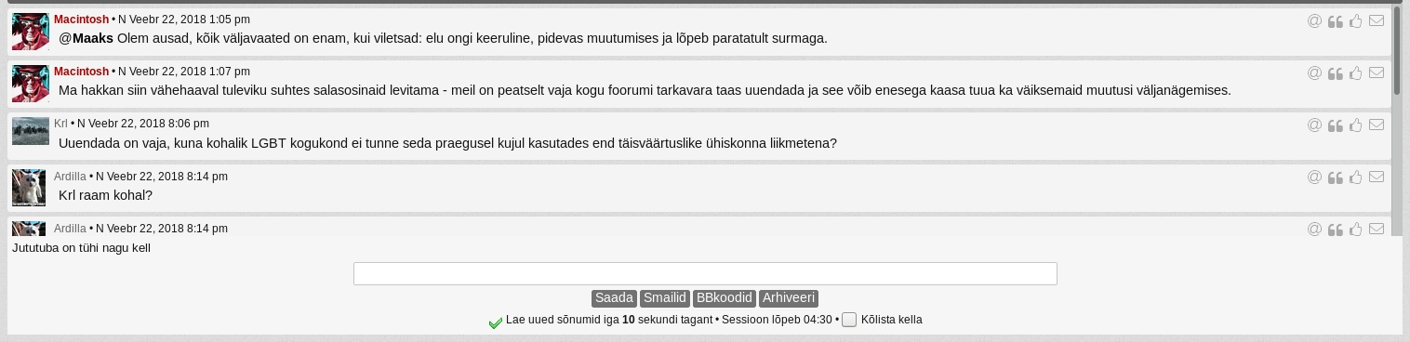
Task: Click the @ mention icon on Krl's message
Action: click(1314, 125)
